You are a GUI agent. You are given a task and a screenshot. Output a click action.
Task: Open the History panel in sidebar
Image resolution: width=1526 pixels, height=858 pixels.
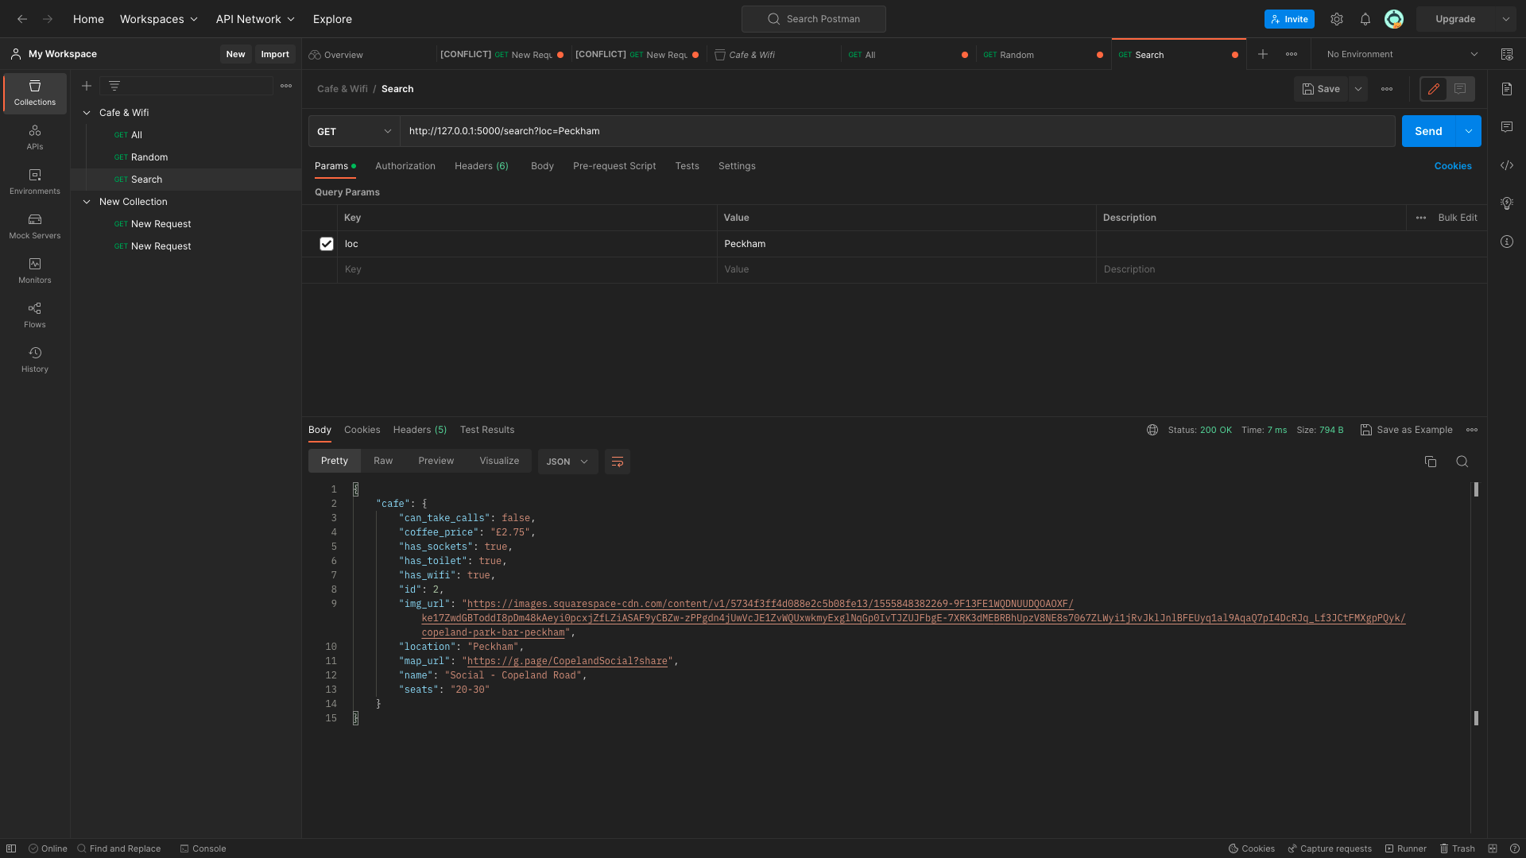[x=34, y=360]
